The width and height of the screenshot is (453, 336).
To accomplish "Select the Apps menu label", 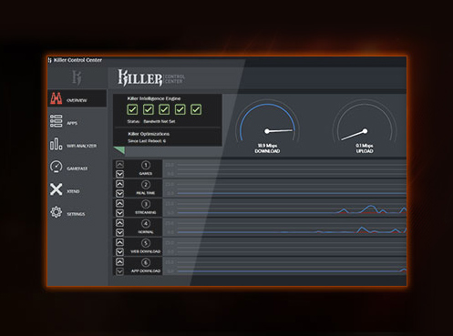I will pyautogui.click(x=72, y=123).
